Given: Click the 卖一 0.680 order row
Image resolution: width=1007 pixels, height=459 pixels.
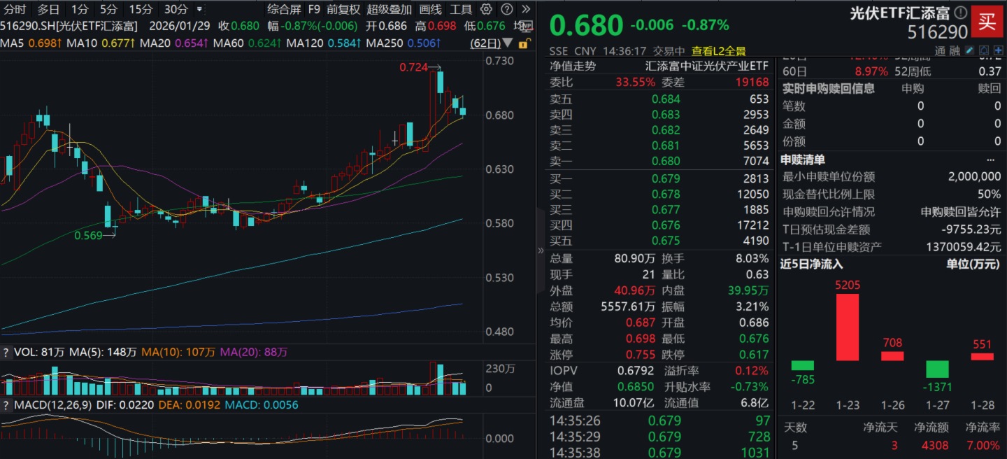Looking at the screenshot, I should tap(659, 162).
